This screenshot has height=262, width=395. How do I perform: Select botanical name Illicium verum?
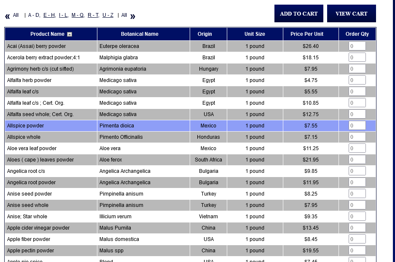(x=116, y=216)
